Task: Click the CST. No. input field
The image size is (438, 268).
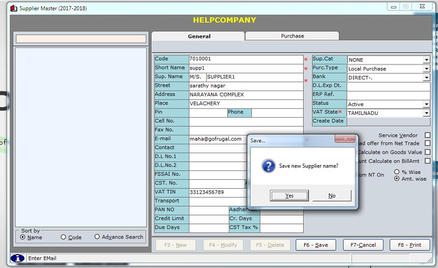Action: (217, 184)
